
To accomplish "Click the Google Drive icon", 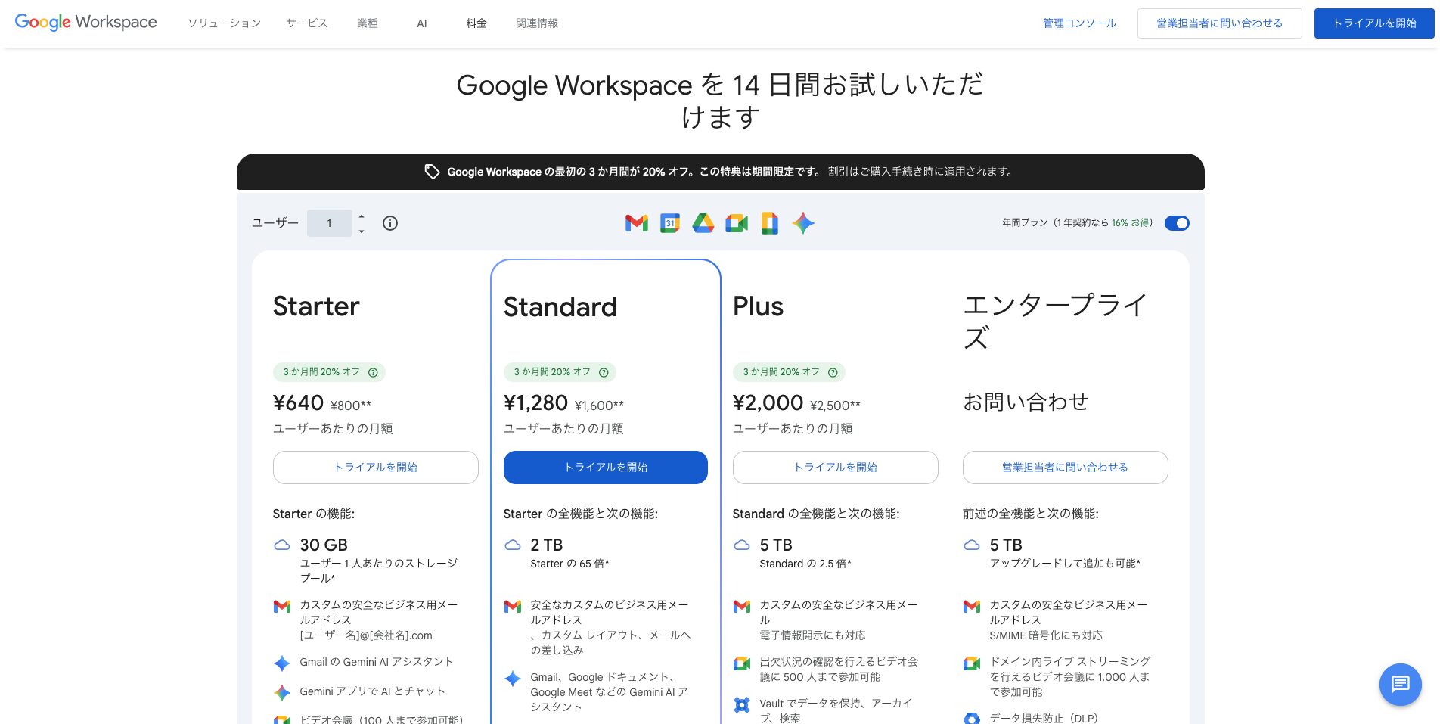I will coord(703,223).
